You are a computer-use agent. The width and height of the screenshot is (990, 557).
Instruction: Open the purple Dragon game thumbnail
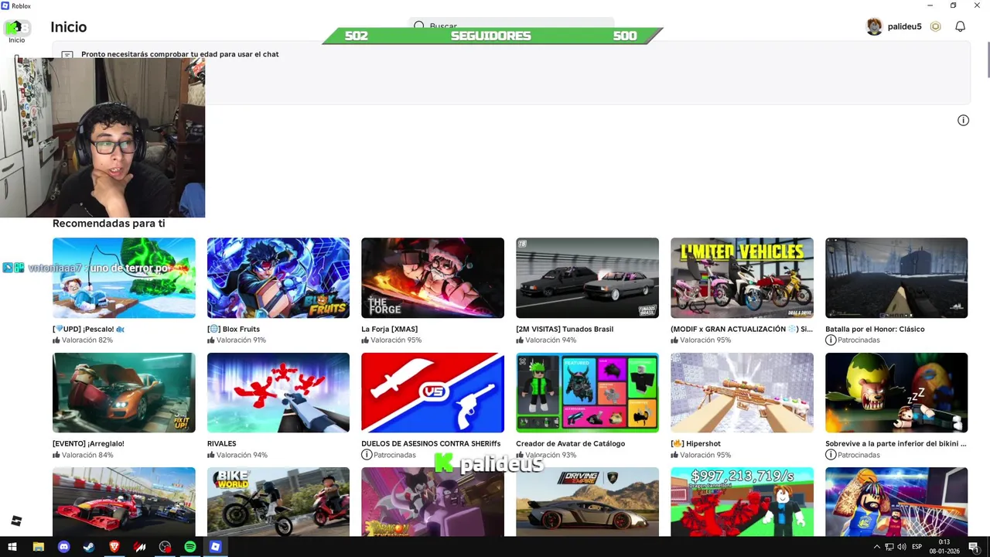[432, 501]
